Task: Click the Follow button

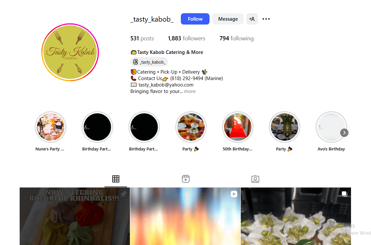Action: click(x=195, y=19)
